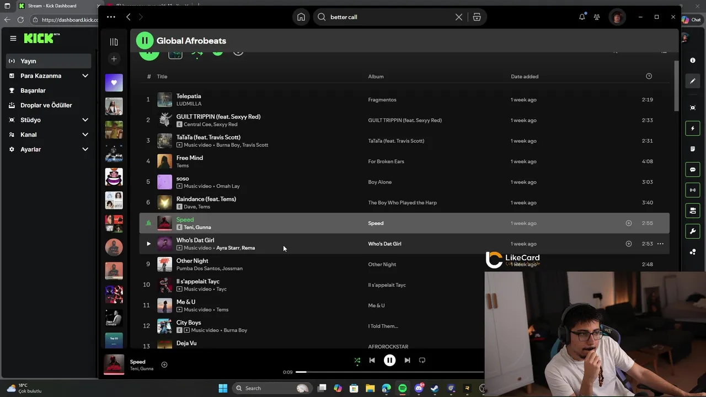706x397 pixels.
Task: Select pencil edit icon in Kick panel
Action: [693, 81]
